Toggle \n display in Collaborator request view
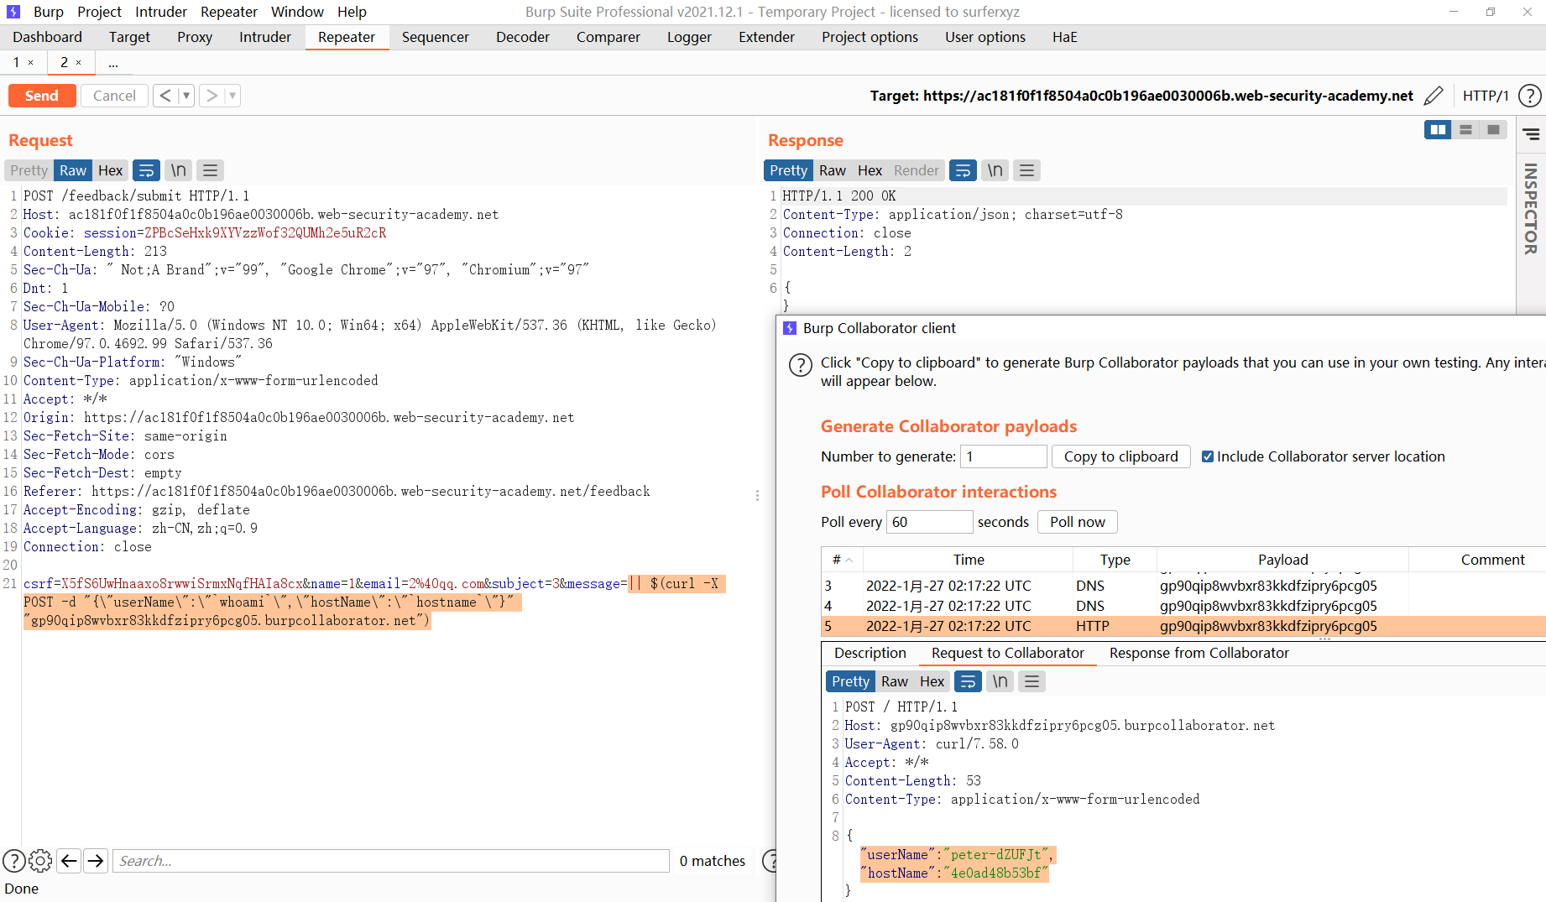 [1000, 681]
